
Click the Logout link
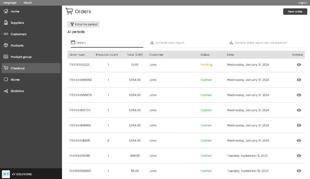pyautogui.click(x=302, y=3)
